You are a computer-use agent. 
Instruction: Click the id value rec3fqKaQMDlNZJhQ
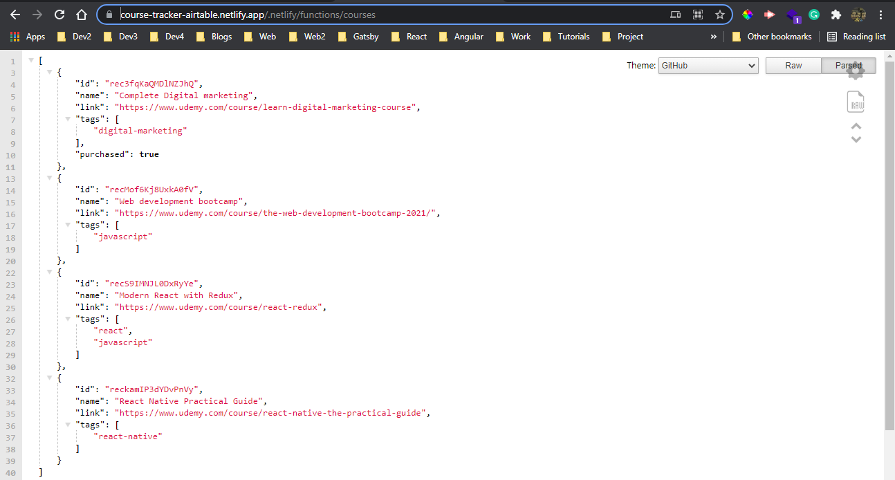coord(153,84)
